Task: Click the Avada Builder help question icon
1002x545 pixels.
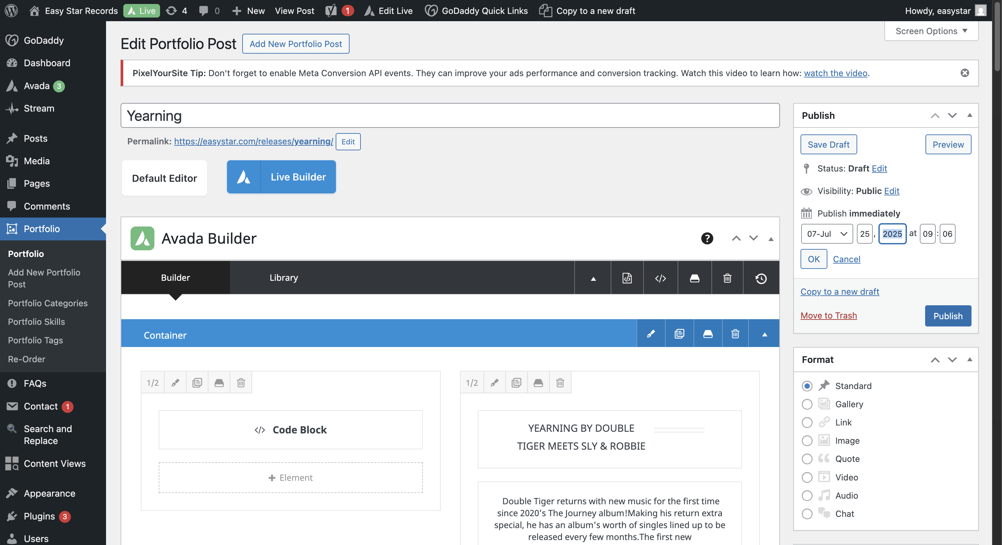Action: (707, 238)
